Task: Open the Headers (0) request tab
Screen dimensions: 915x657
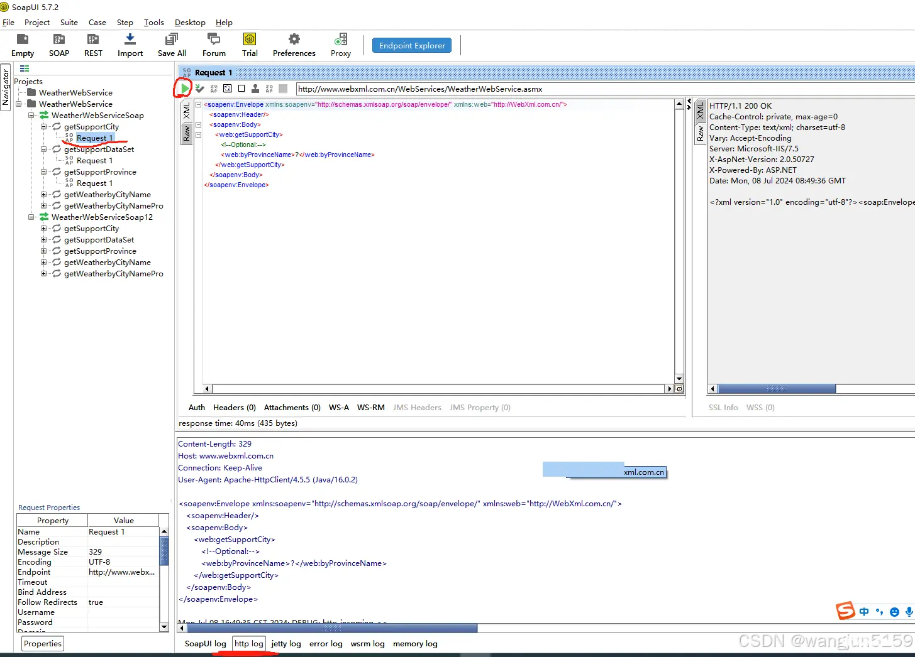Action: pos(235,407)
